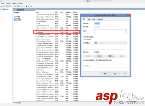Switch to the 依存关系 tab in goagent properties
This screenshot has width=145, height=106.
(x=100, y=19)
